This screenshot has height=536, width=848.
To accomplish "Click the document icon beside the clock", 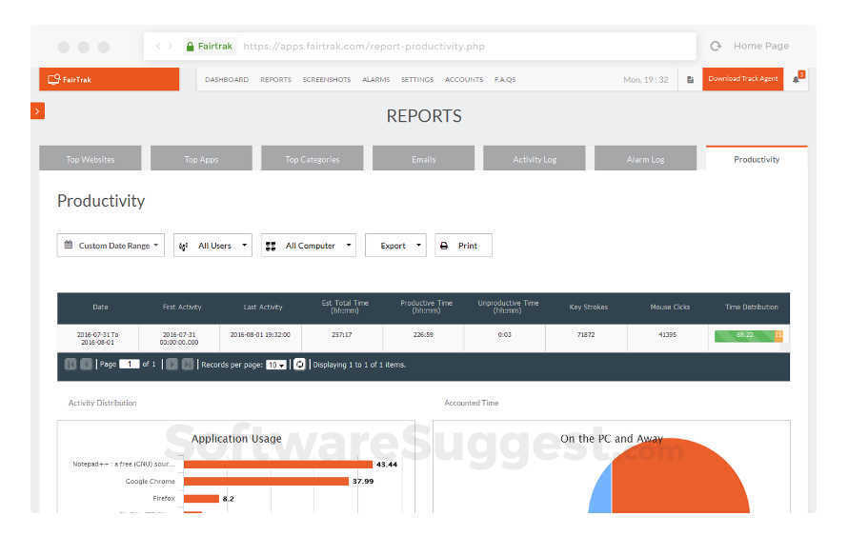I will click(x=690, y=79).
